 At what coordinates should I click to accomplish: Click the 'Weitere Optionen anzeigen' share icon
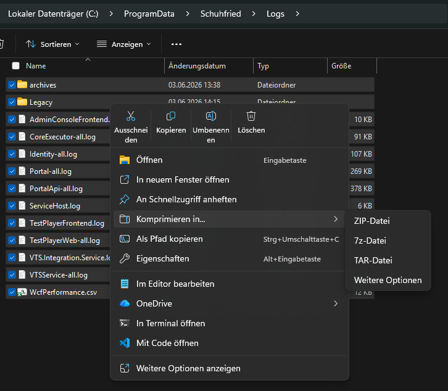click(125, 368)
